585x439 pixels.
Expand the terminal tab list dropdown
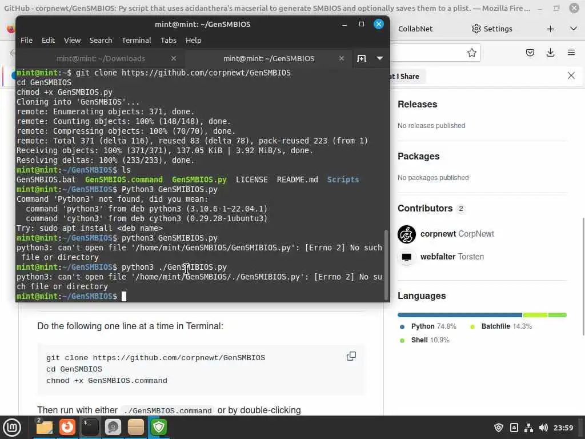pos(380,58)
